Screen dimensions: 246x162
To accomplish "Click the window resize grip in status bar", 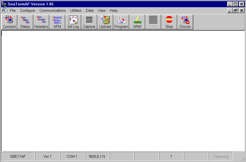I will pyautogui.click(x=243, y=159).
